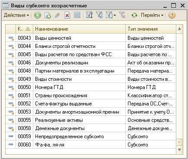Open the Действия dropdown menu
Viewport: 188px width, 159px height.
click(x=16, y=15)
